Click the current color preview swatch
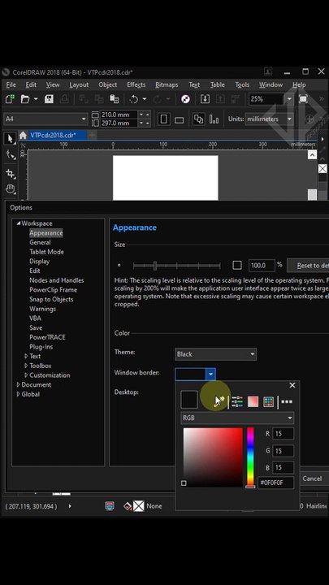 coord(189,400)
